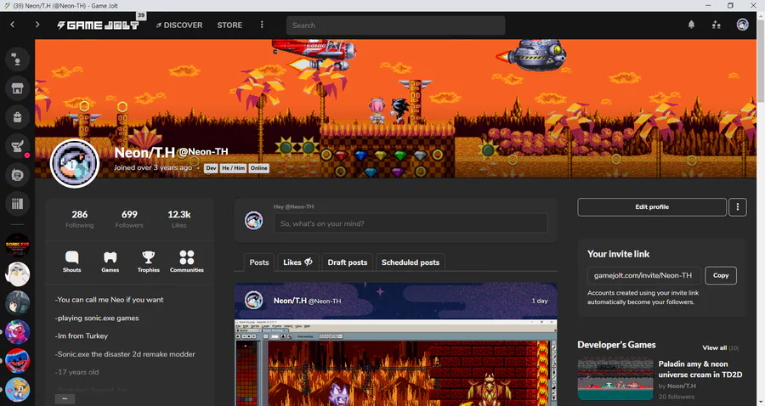765x406 pixels.
Task: Click the Search field
Action: click(395, 25)
